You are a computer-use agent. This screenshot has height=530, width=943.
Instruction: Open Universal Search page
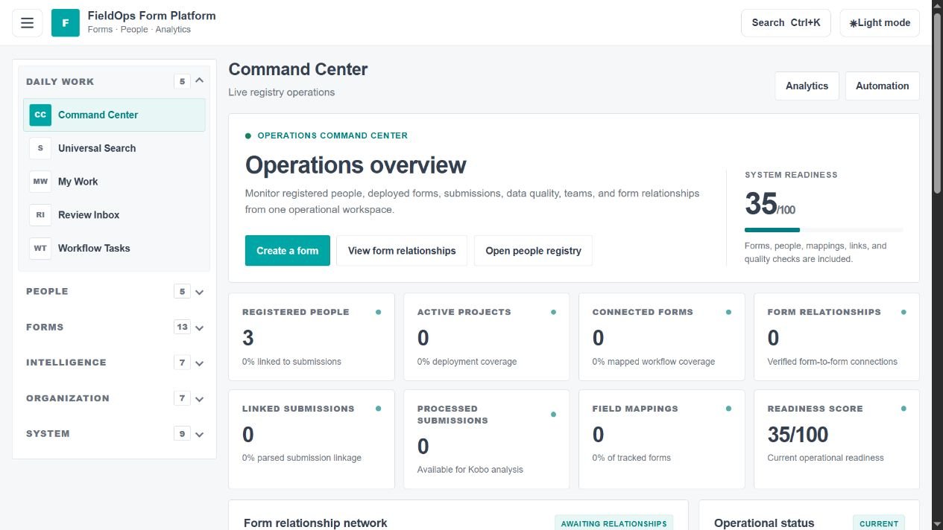[114, 148]
